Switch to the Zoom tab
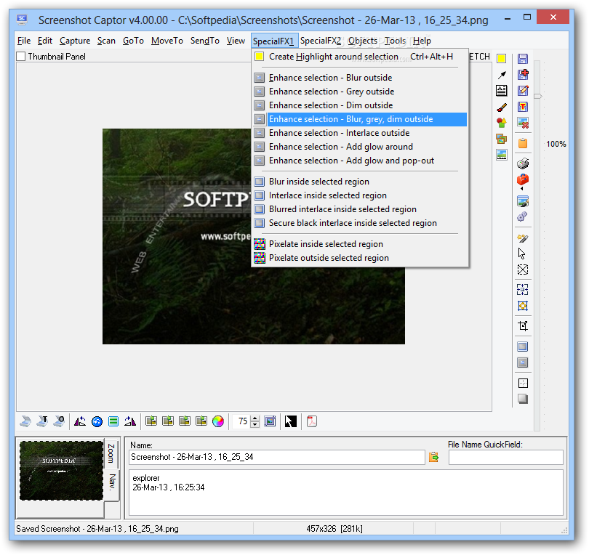589x555 pixels. click(x=111, y=454)
